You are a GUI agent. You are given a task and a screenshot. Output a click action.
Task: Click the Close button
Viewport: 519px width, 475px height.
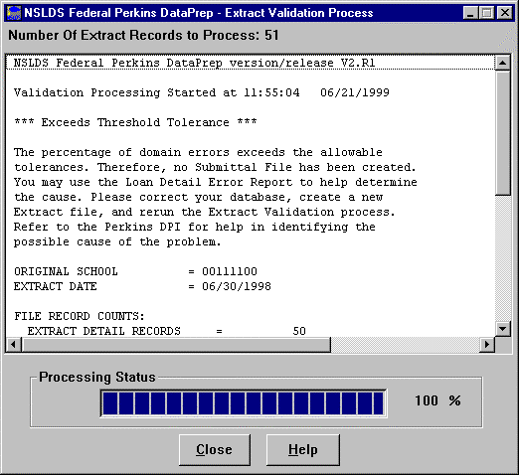215,450
